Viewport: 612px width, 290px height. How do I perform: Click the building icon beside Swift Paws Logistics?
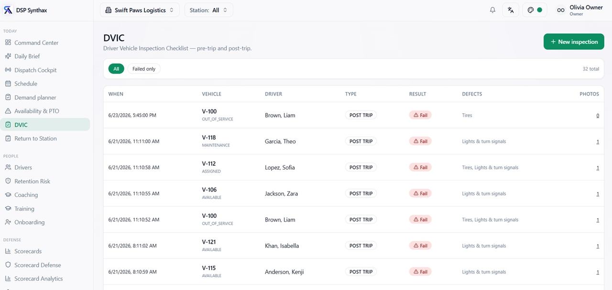point(109,10)
